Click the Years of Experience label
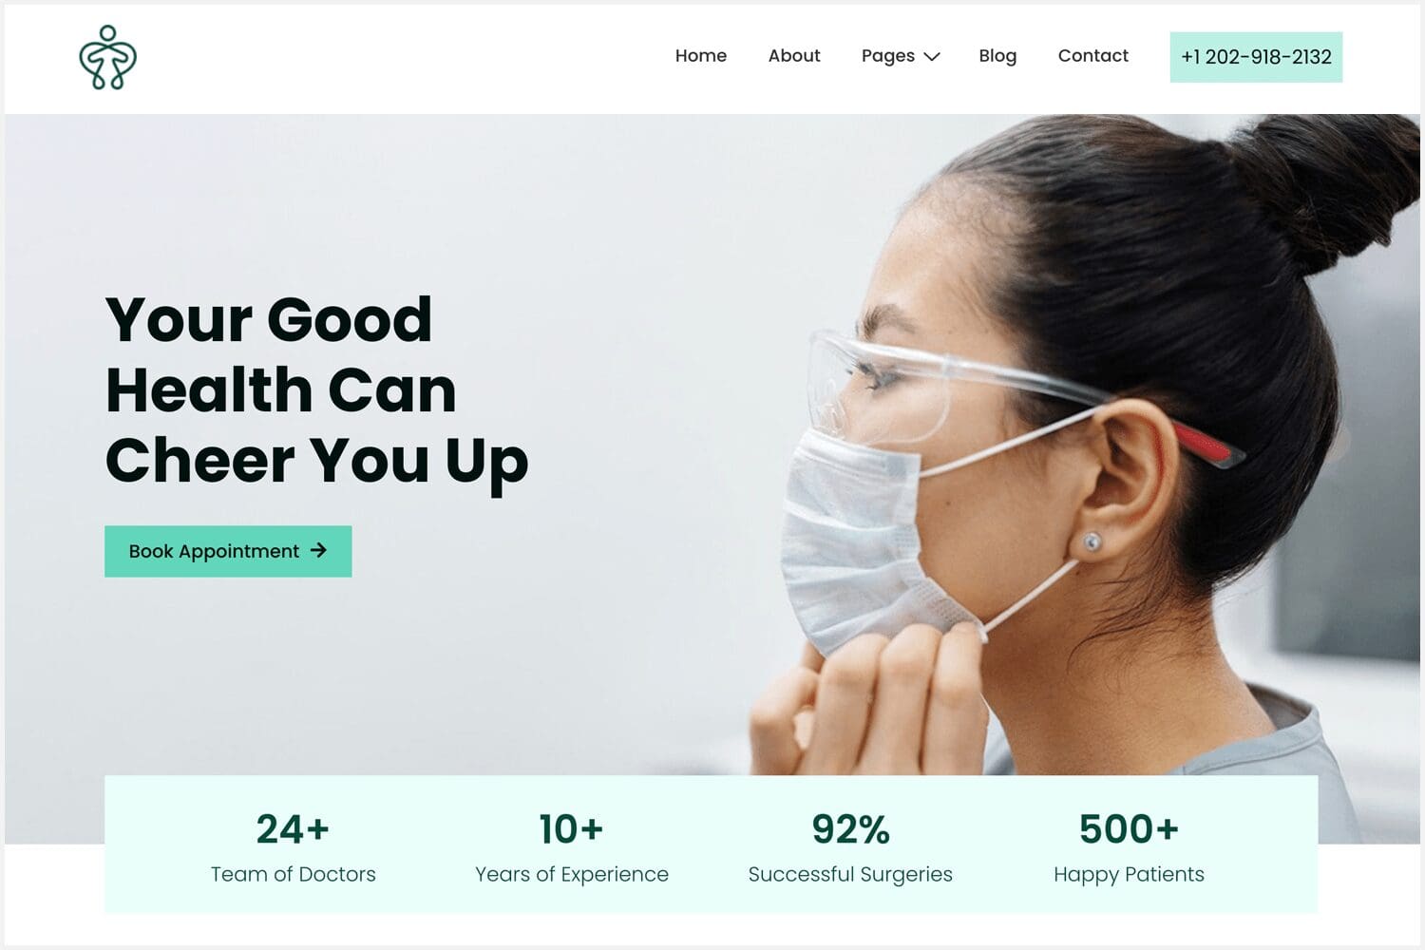The image size is (1425, 950). pyautogui.click(x=572, y=875)
